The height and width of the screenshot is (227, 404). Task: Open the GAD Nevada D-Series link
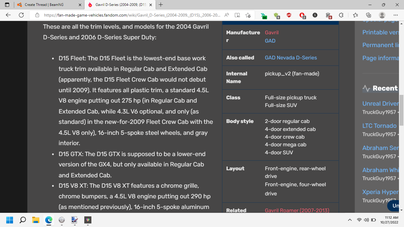point(291,58)
